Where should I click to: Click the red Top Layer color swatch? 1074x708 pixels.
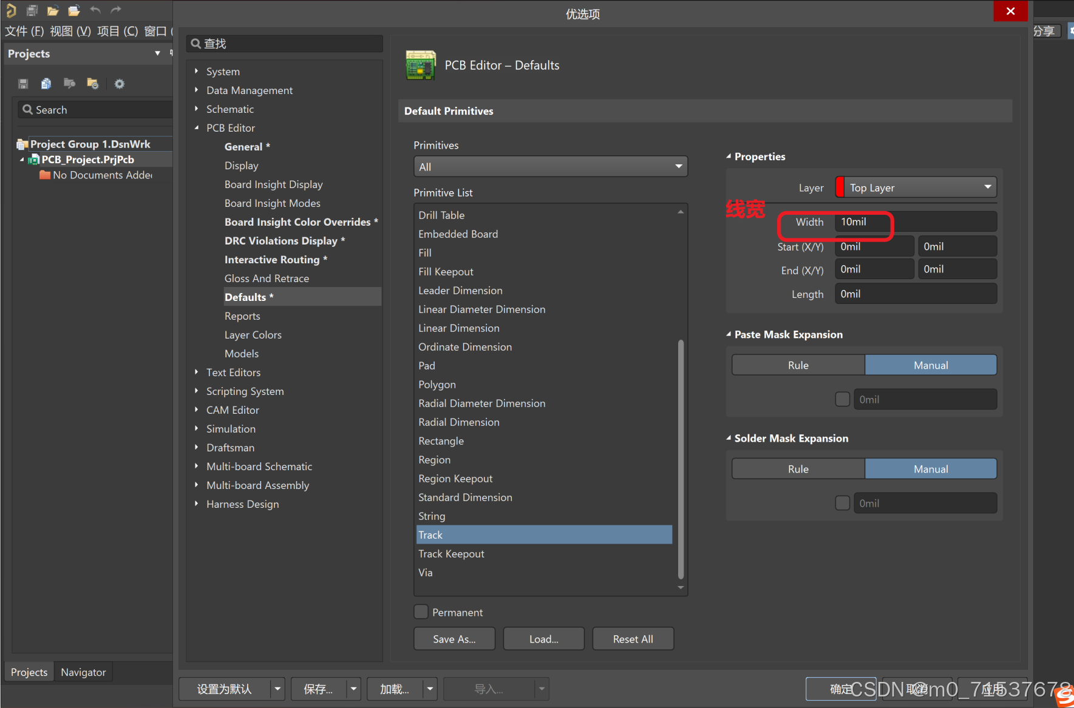click(x=840, y=187)
